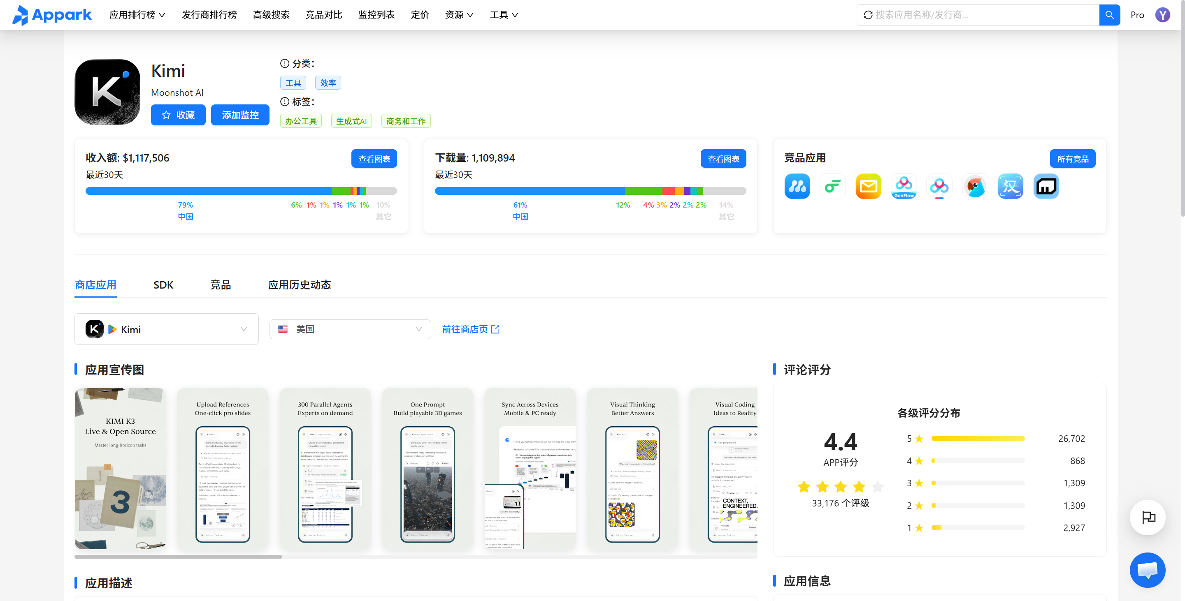1185x601 pixels.
Task: Open the One Prompt 3D games screenshot
Action: coord(428,469)
